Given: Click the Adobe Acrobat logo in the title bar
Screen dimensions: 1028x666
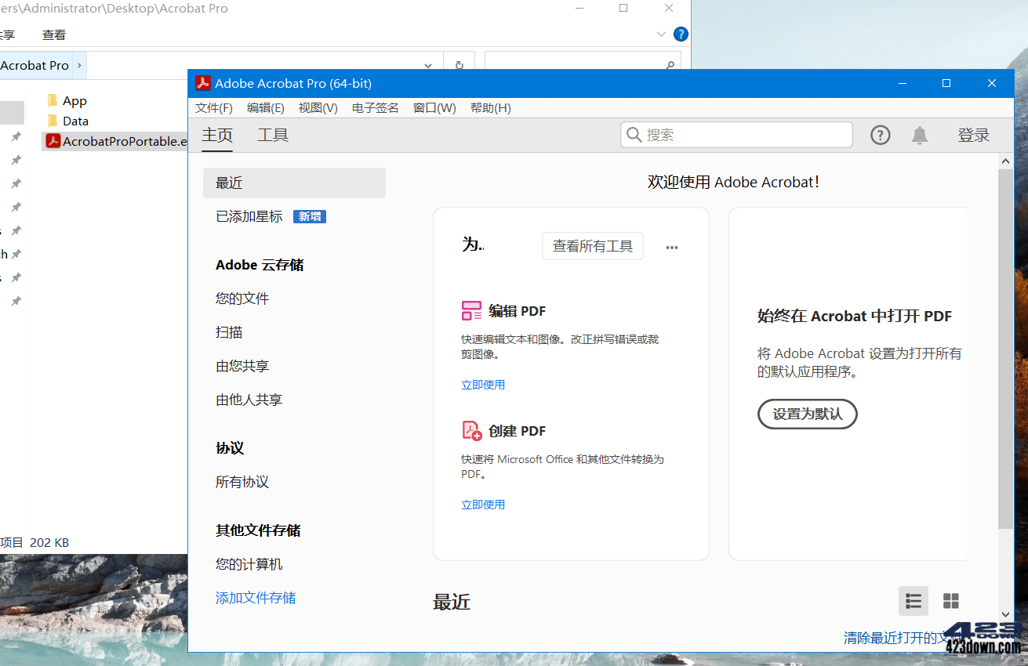Looking at the screenshot, I should [x=203, y=82].
